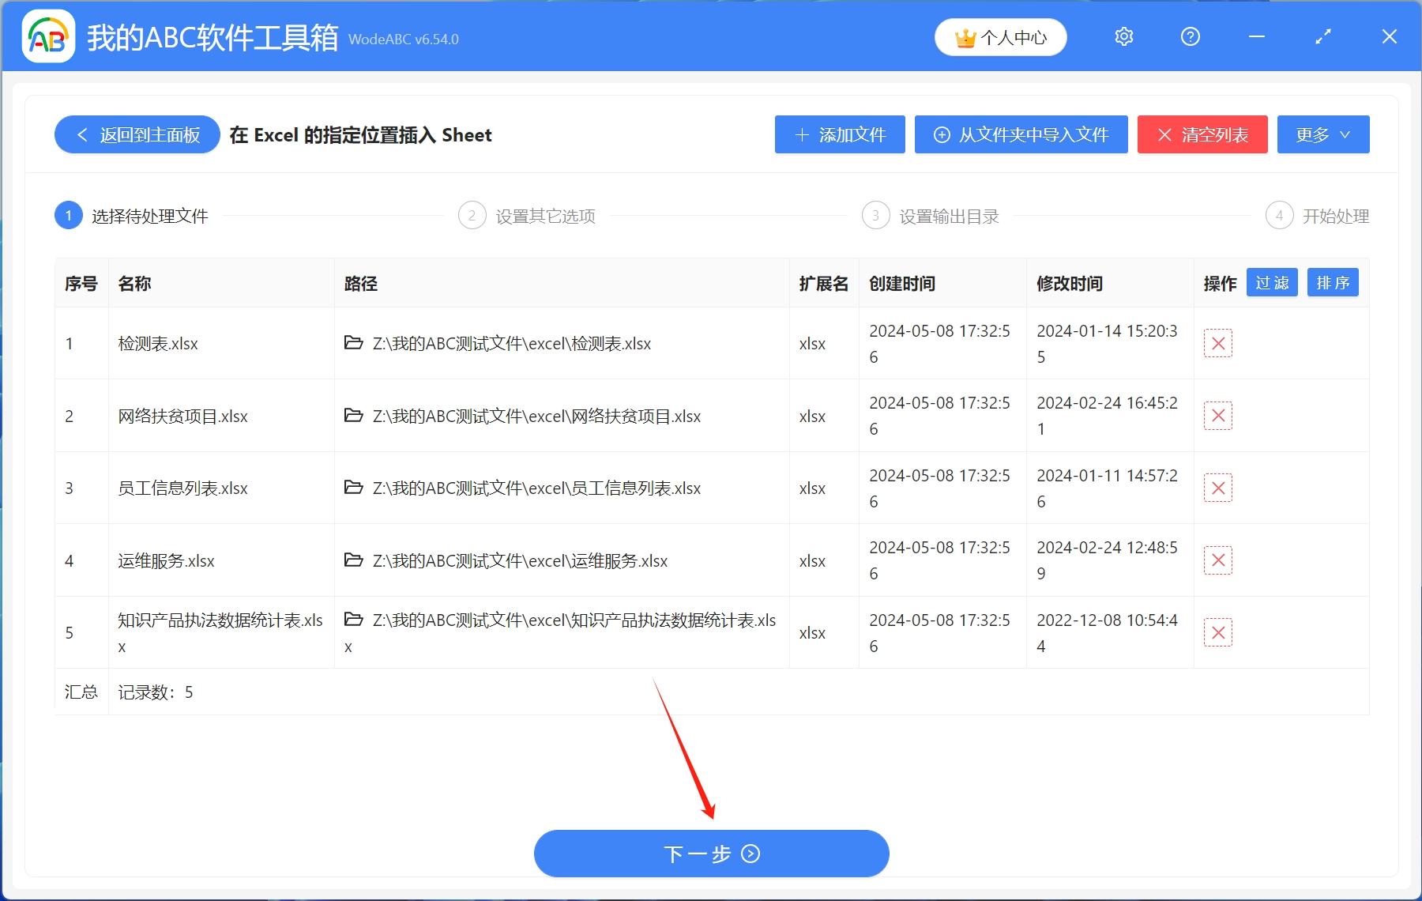Click the 序号 column header
The height and width of the screenshot is (901, 1422).
[81, 284]
